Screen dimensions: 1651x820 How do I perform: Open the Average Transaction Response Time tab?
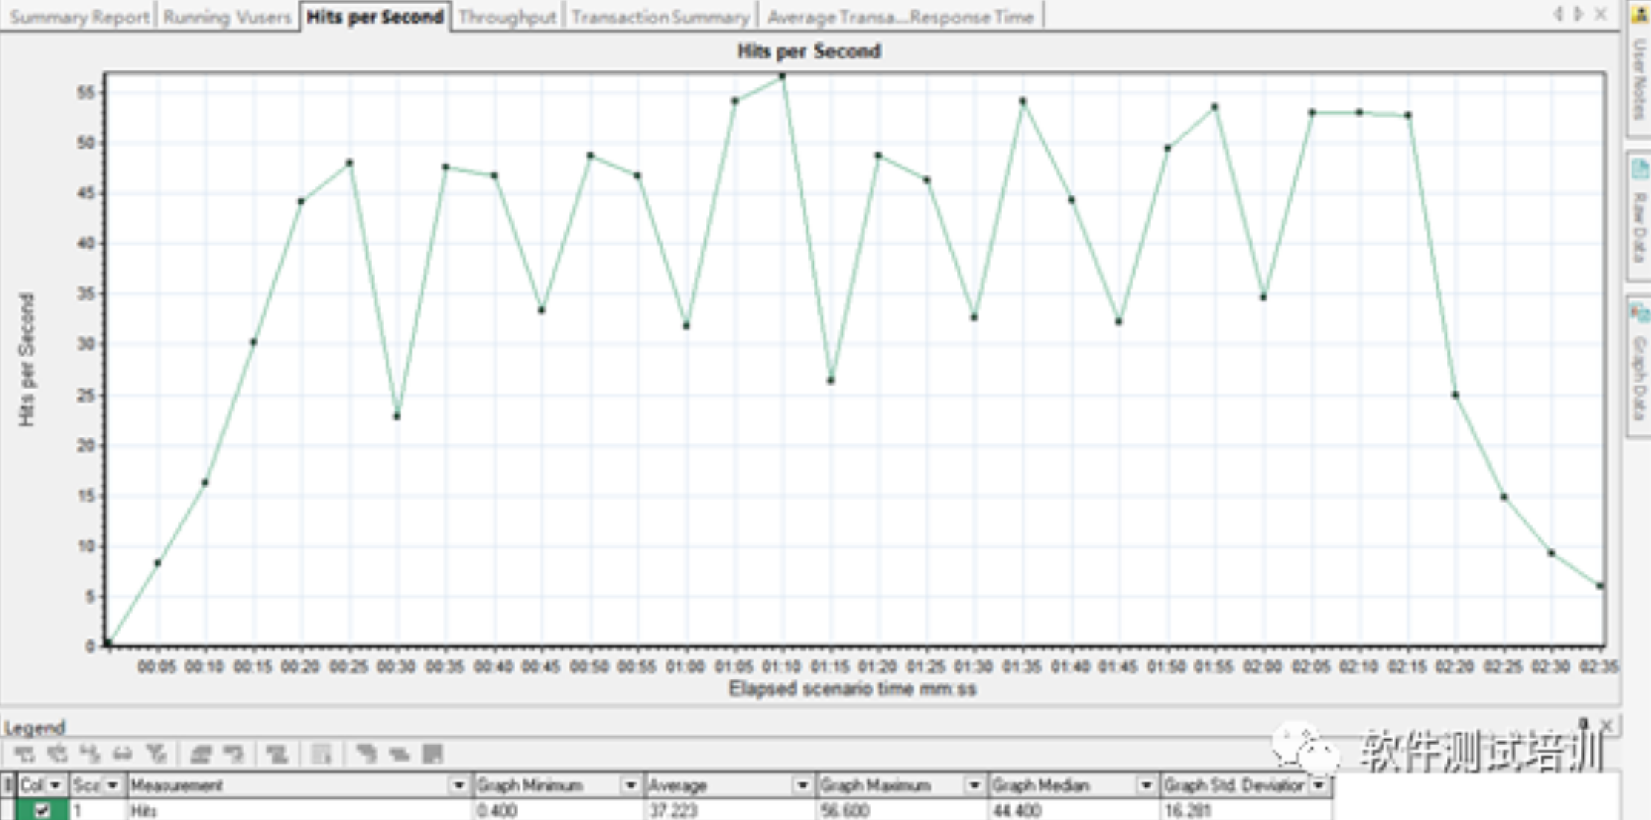[x=900, y=17]
